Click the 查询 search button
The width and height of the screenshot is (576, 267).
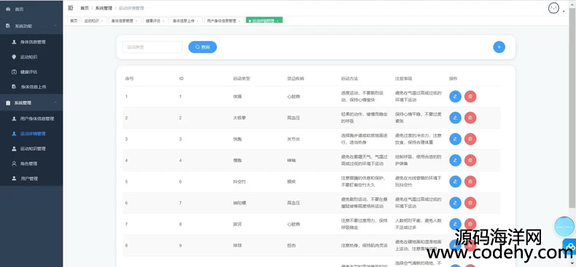click(203, 47)
